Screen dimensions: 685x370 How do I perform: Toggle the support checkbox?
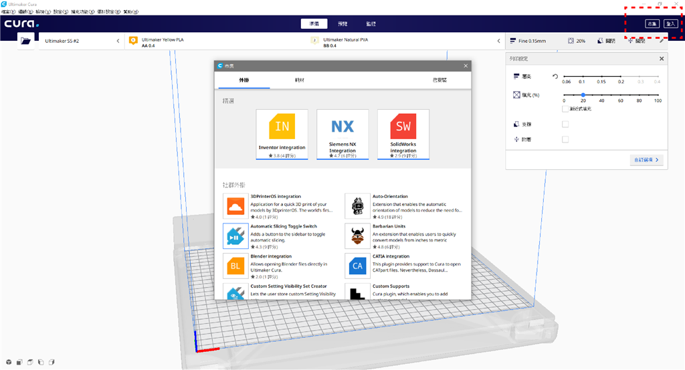565,124
